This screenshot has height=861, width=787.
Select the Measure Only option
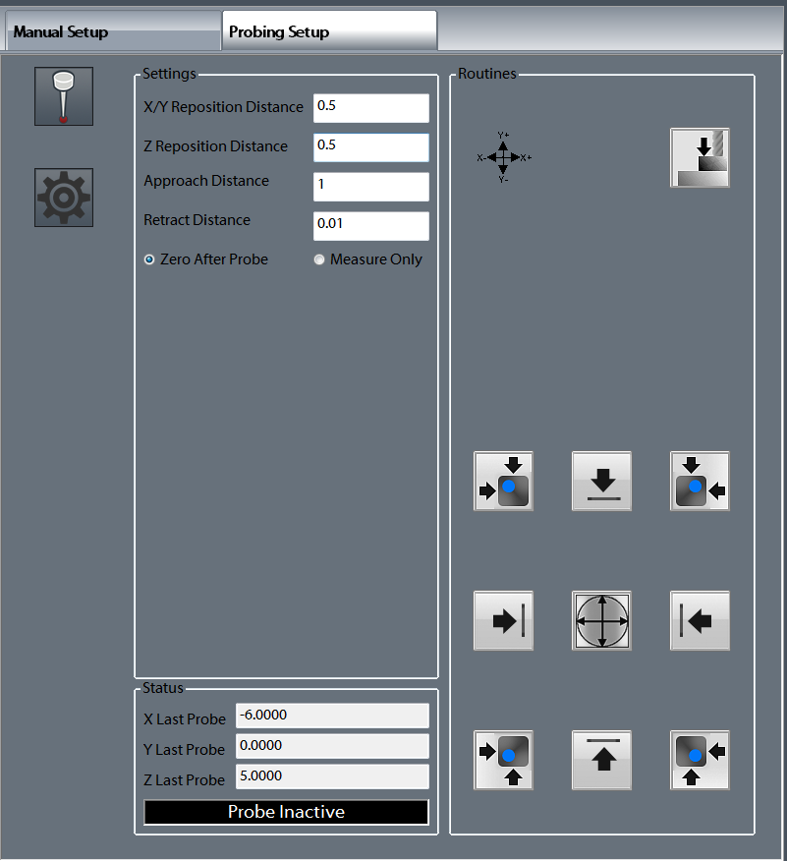319,258
